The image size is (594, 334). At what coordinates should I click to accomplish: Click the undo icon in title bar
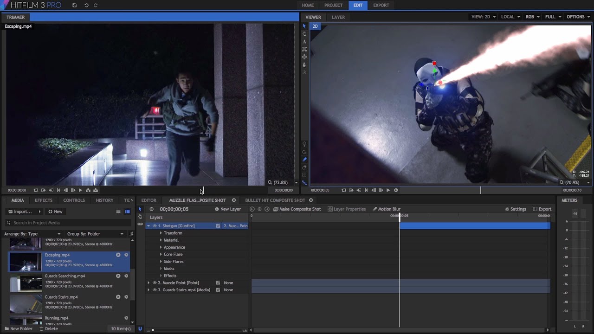click(86, 5)
